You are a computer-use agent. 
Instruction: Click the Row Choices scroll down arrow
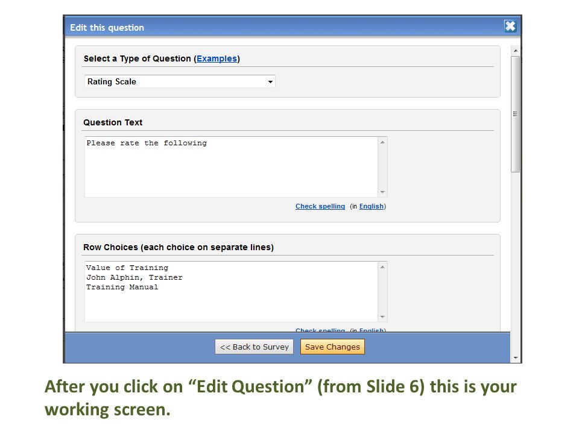point(382,317)
